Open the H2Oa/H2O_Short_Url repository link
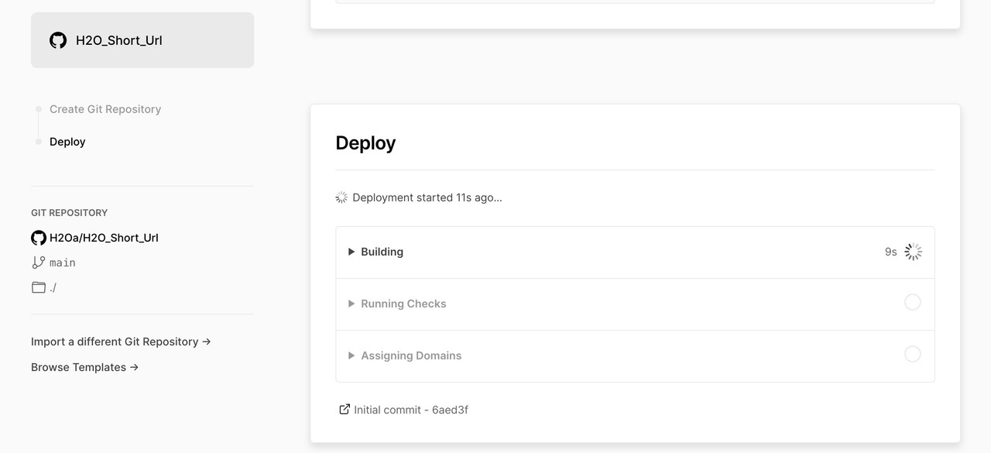The width and height of the screenshot is (991, 453). (104, 238)
